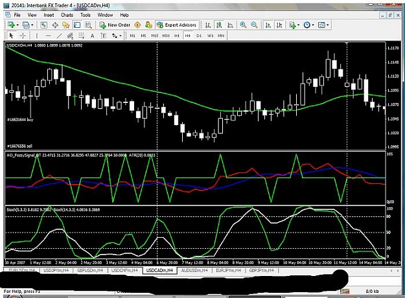Open the Indicators dropdown arrow

(x=299, y=25)
